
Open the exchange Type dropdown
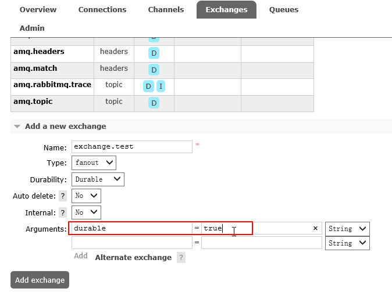(x=94, y=163)
